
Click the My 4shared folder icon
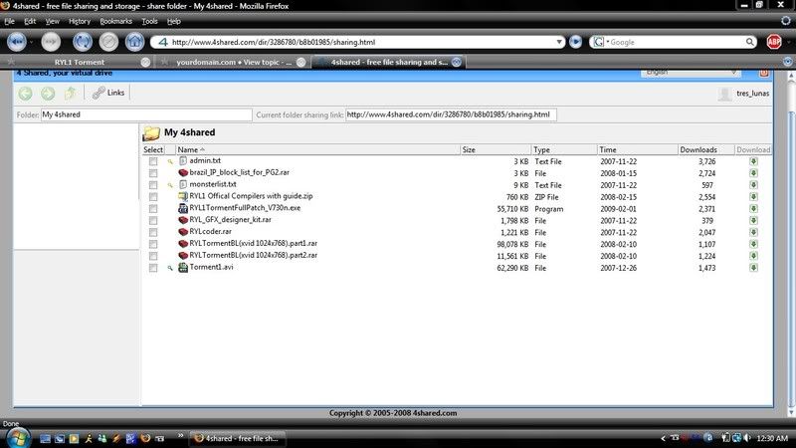coord(151,133)
